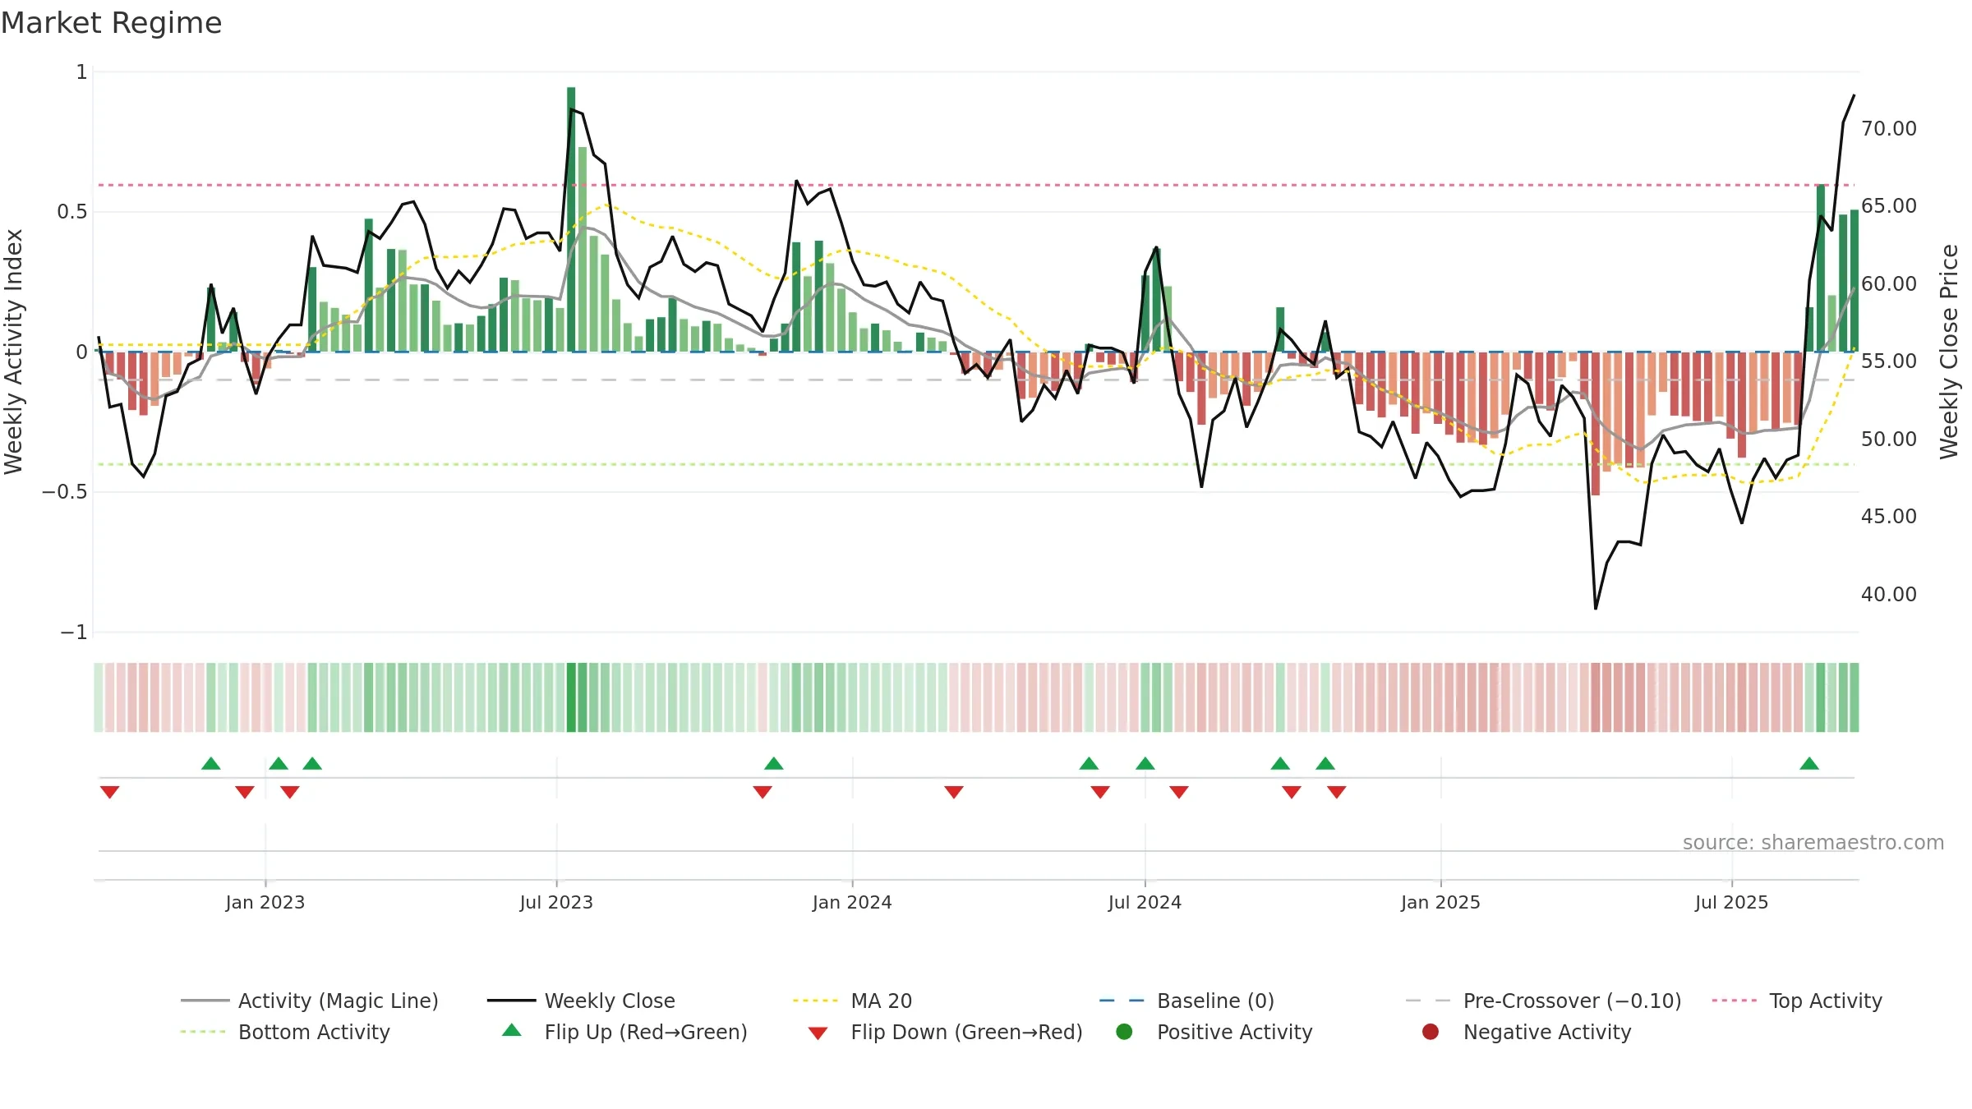Click the deepest red activity bar in spring 2025
The height and width of the screenshot is (1109, 1972).
pos(1596,423)
